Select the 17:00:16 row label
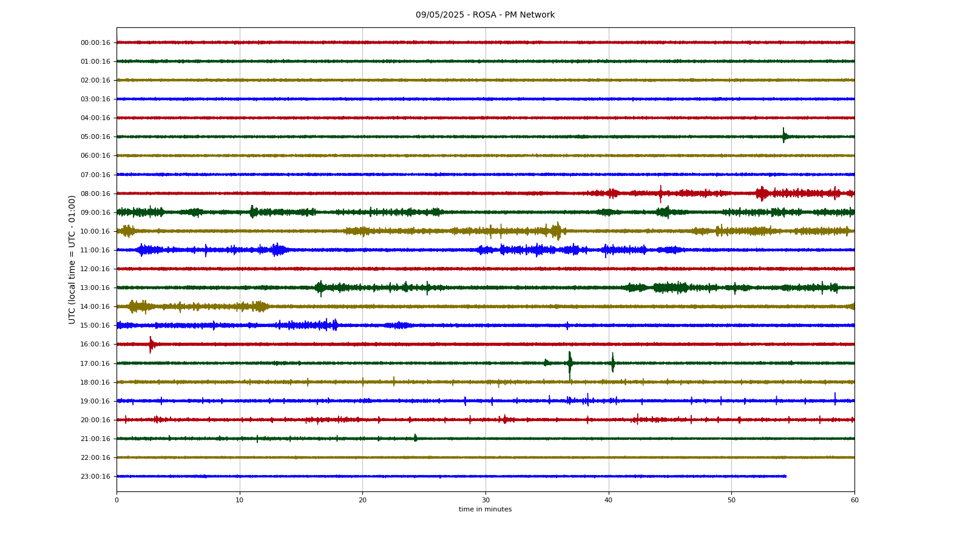The width and height of the screenshot is (971, 546). click(x=95, y=363)
